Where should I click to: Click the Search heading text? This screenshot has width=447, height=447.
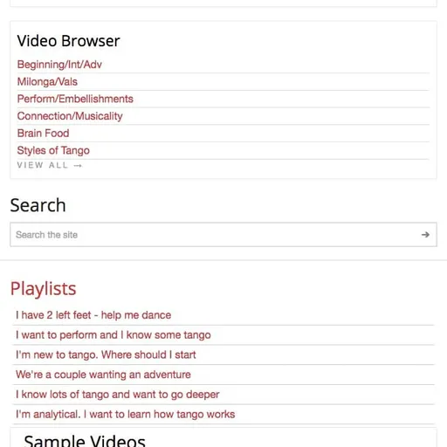pos(38,205)
